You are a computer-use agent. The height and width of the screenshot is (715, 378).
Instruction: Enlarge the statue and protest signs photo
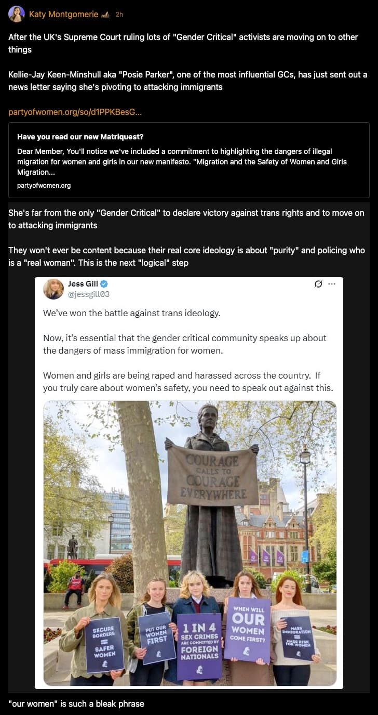pyautogui.click(x=190, y=543)
